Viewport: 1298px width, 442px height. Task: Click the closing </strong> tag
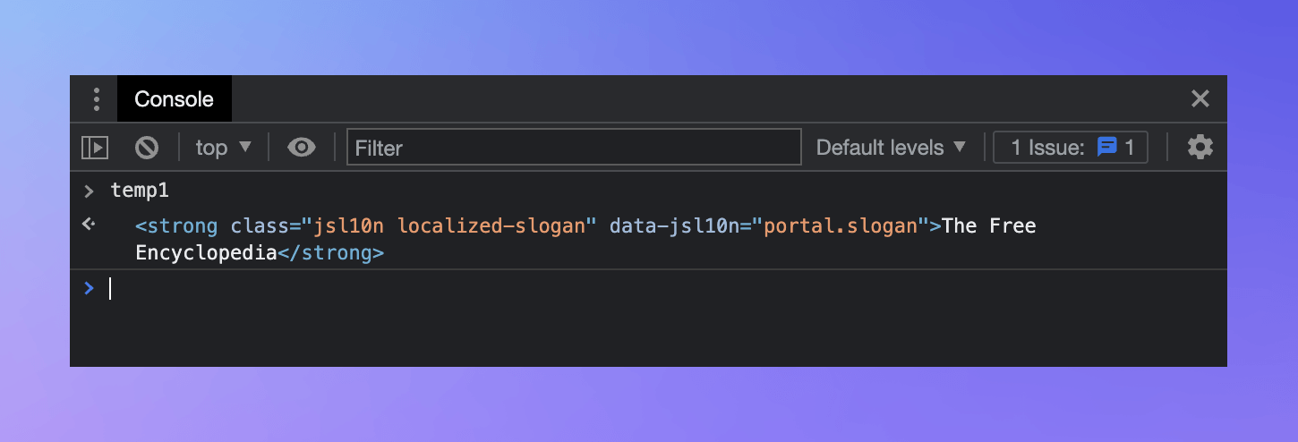[x=330, y=253]
